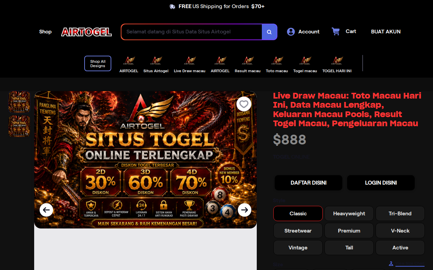Click the BUAT AKUN header link
This screenshot has width=433, height=270.
[386, 32]
